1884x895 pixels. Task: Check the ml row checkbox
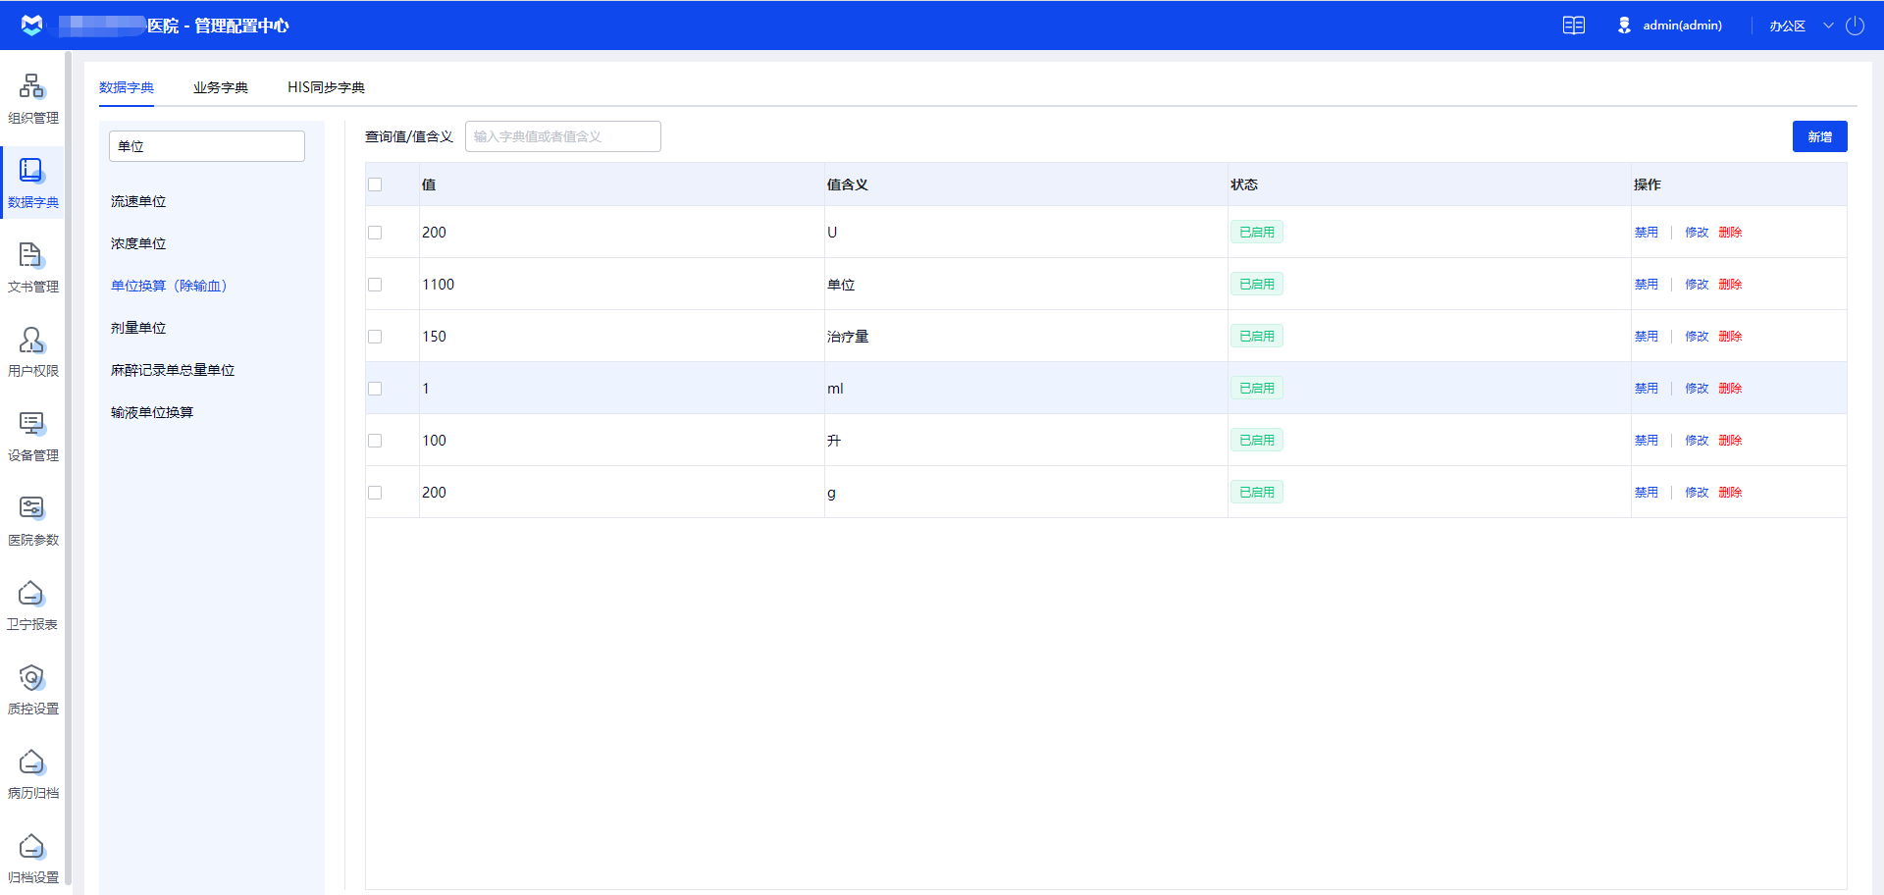[375, 389]
